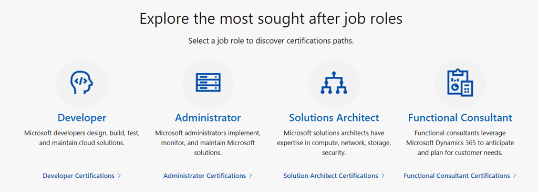The image size is (538, 192).
Task: Go to Solution Architect Certifications
Action: (331, 176)
